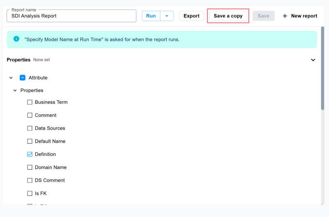Click the Specify Model Name info message
Screen dimensions: 329x217
tap(102, 39)
